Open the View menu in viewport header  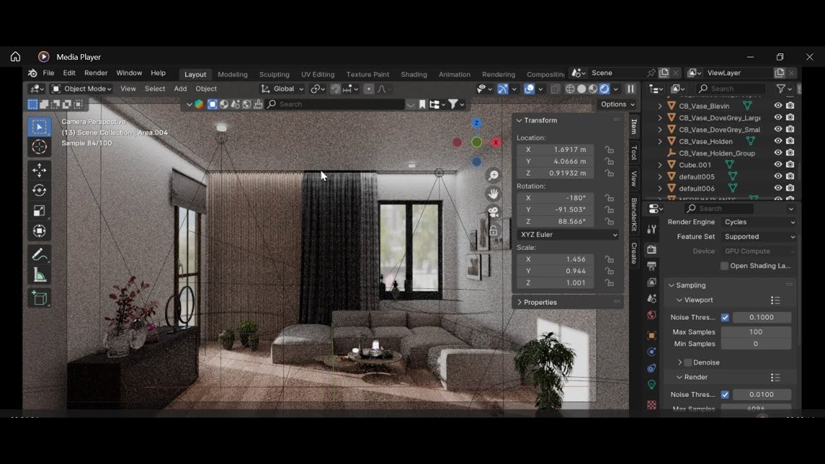point(128,89)
